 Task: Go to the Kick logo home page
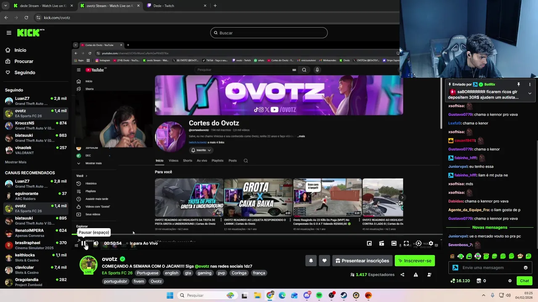(30, 32)
